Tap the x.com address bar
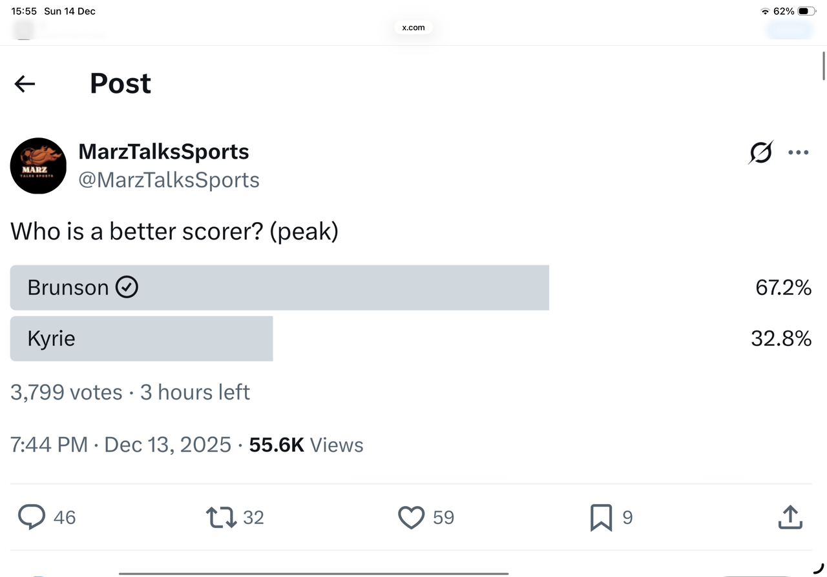Image resolution: width=827 pixels, height=577 pixels. (x=413, y=28)
